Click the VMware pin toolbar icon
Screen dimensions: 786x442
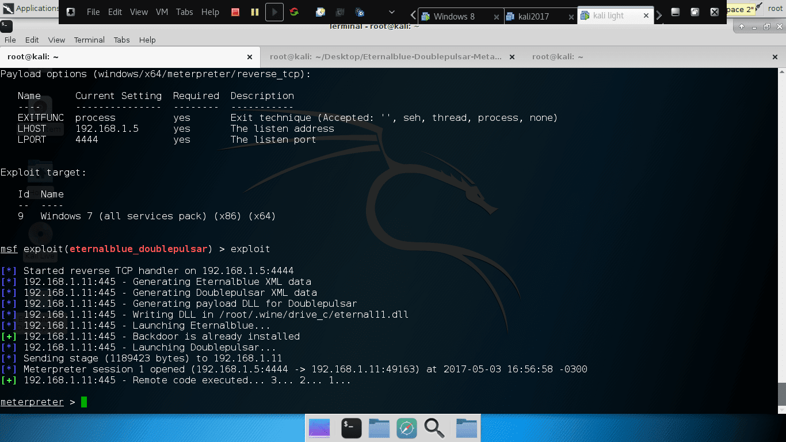pos(71,12)
